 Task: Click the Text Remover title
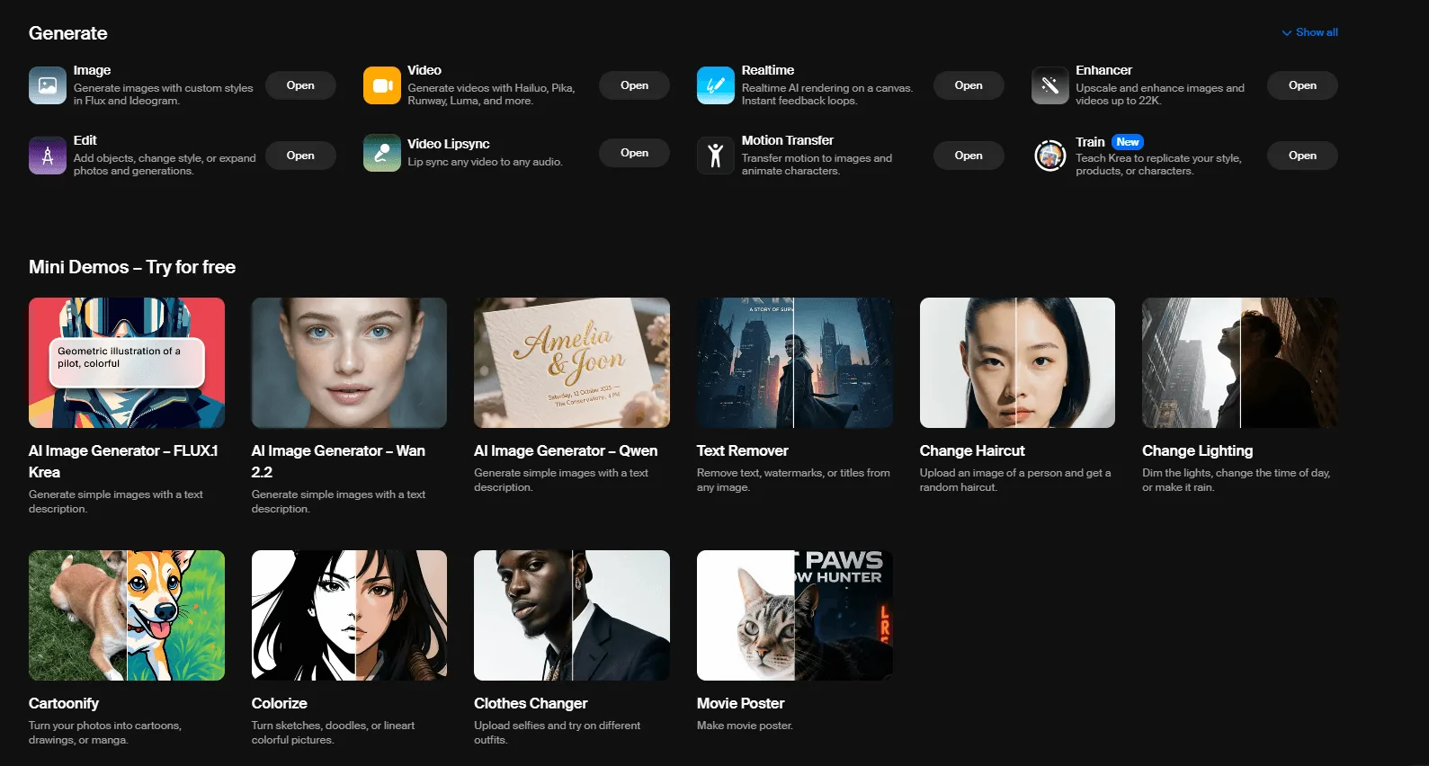coord(743,450)
